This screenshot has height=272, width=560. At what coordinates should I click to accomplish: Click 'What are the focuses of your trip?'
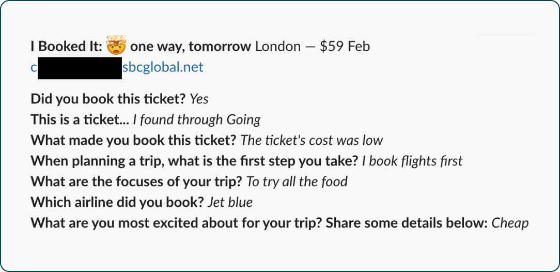(136, 182)
